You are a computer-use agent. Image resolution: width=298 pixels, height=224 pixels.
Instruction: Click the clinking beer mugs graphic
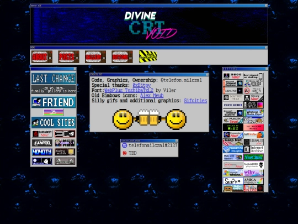coord(150,117)
